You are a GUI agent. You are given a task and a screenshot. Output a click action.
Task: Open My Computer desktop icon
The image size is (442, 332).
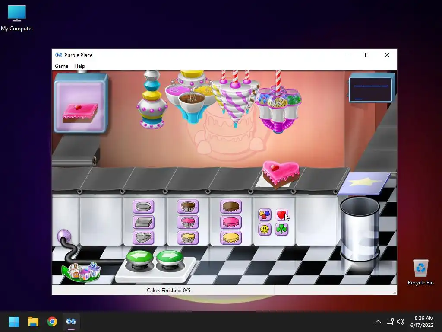click(17, 18)
